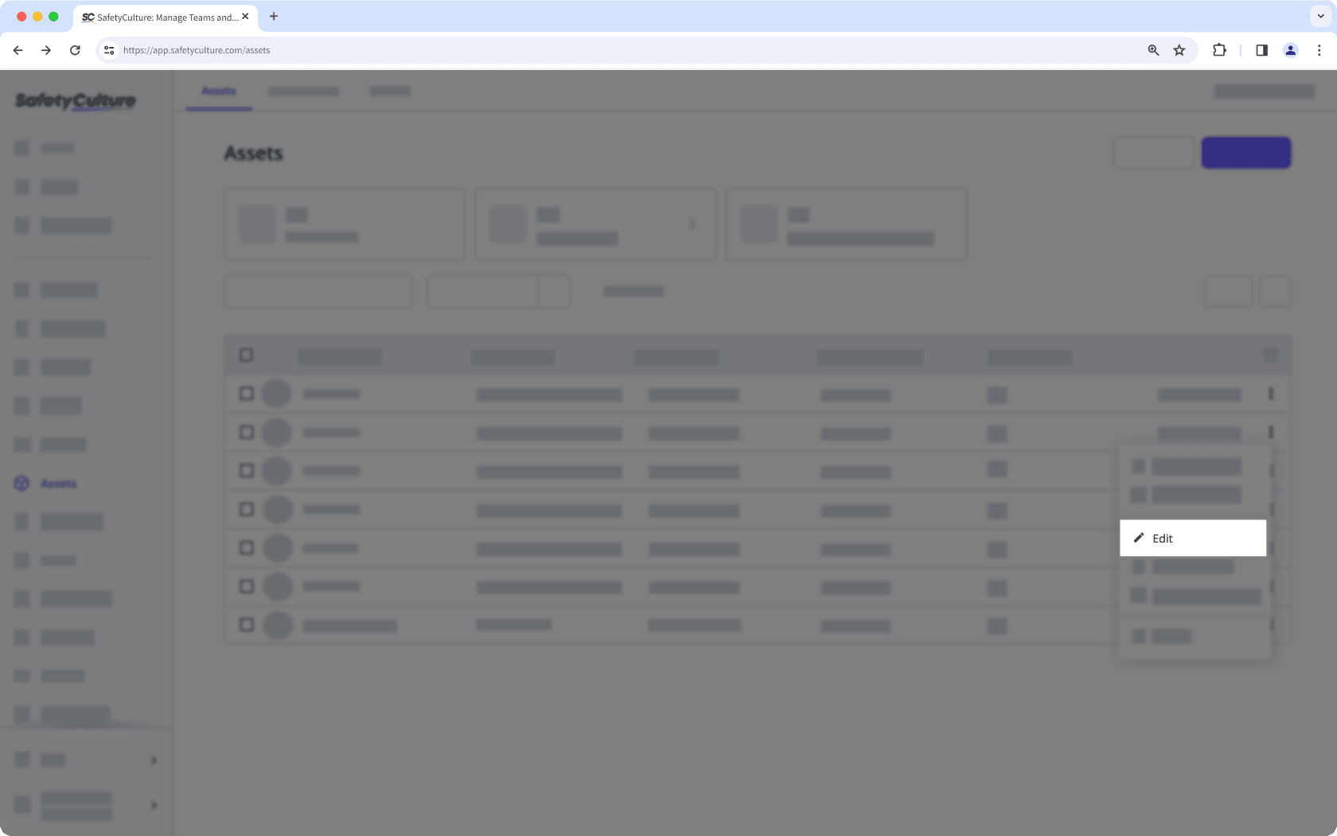
Task: Open the Chrome three-dot menu
Action: tap(1319, 50)
